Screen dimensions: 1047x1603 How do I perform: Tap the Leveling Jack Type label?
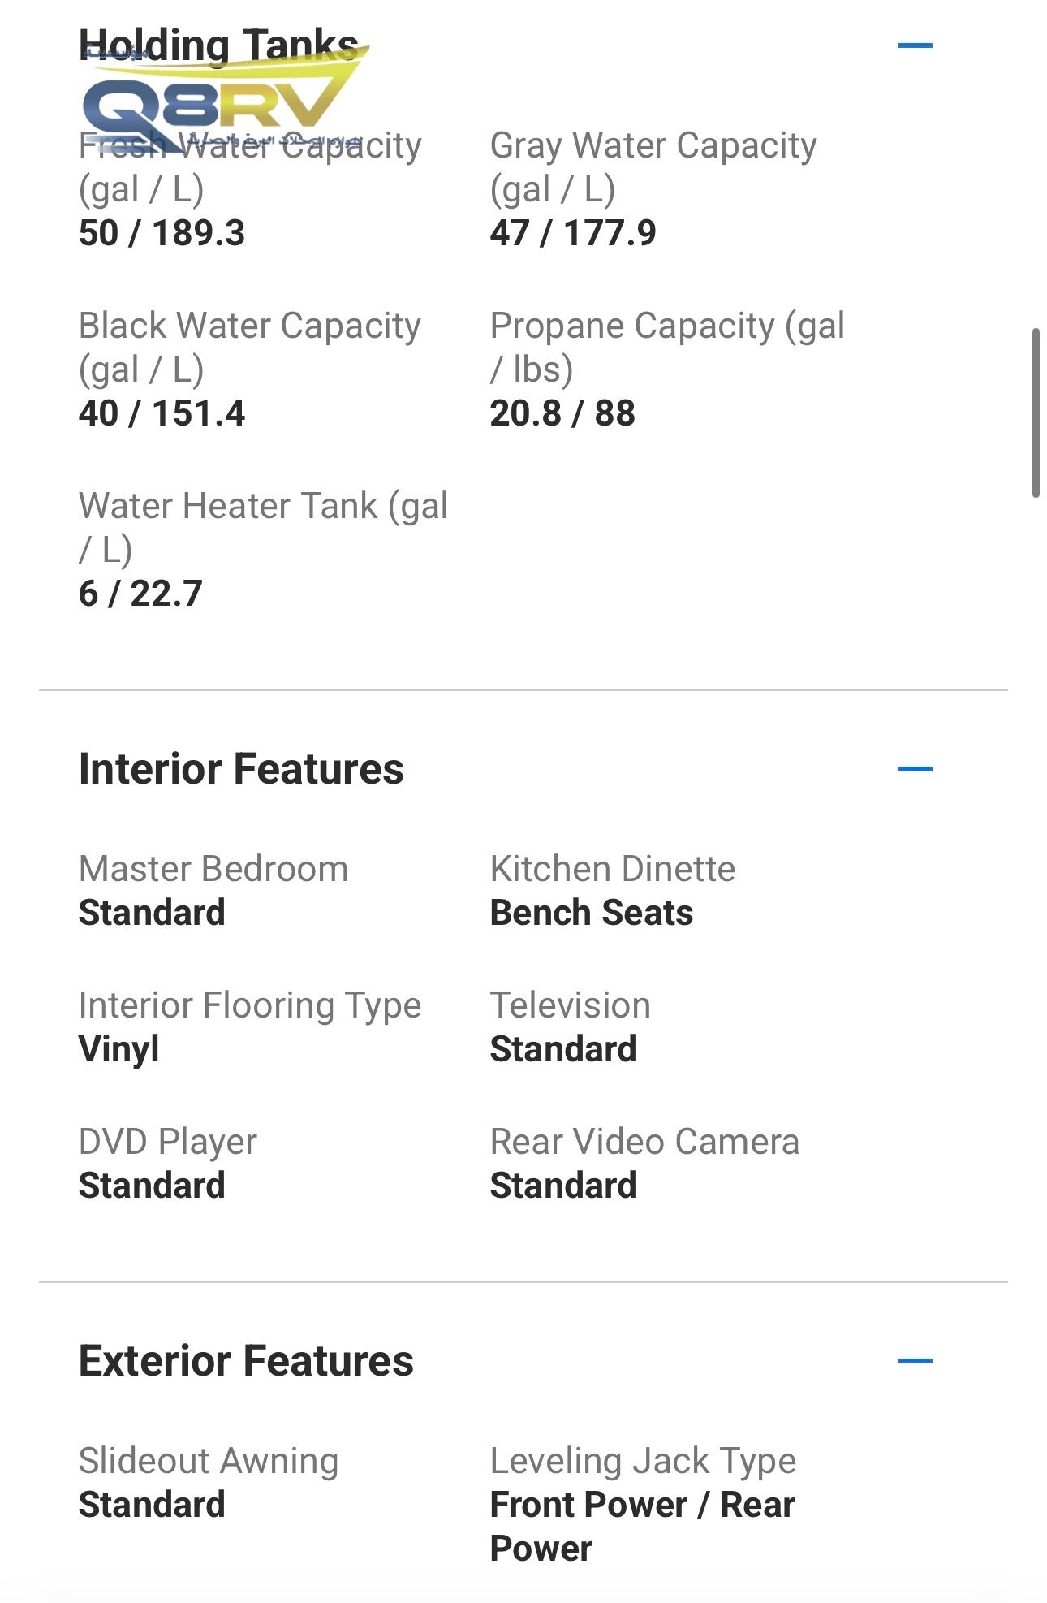pyautogui.click(x=643, y=1461)
